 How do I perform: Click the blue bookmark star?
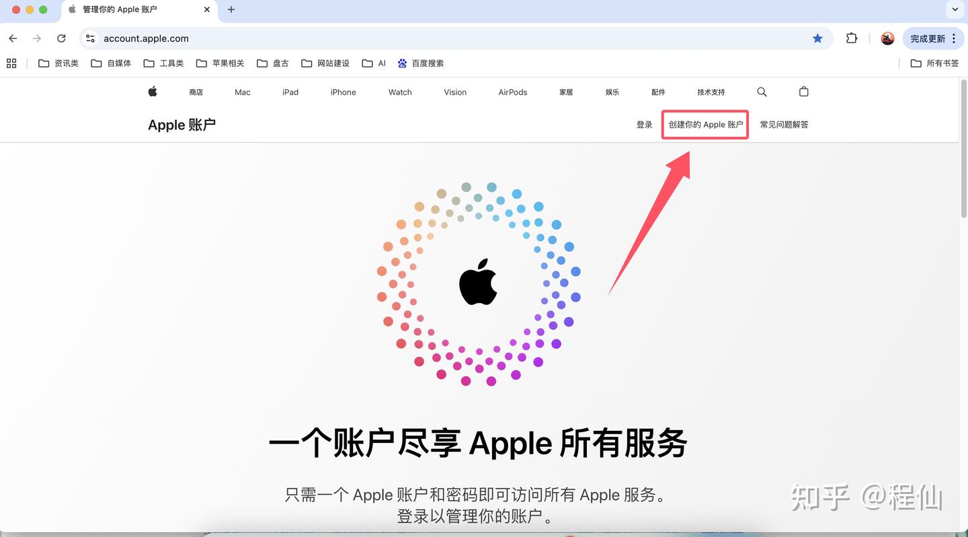pos(817,38)
